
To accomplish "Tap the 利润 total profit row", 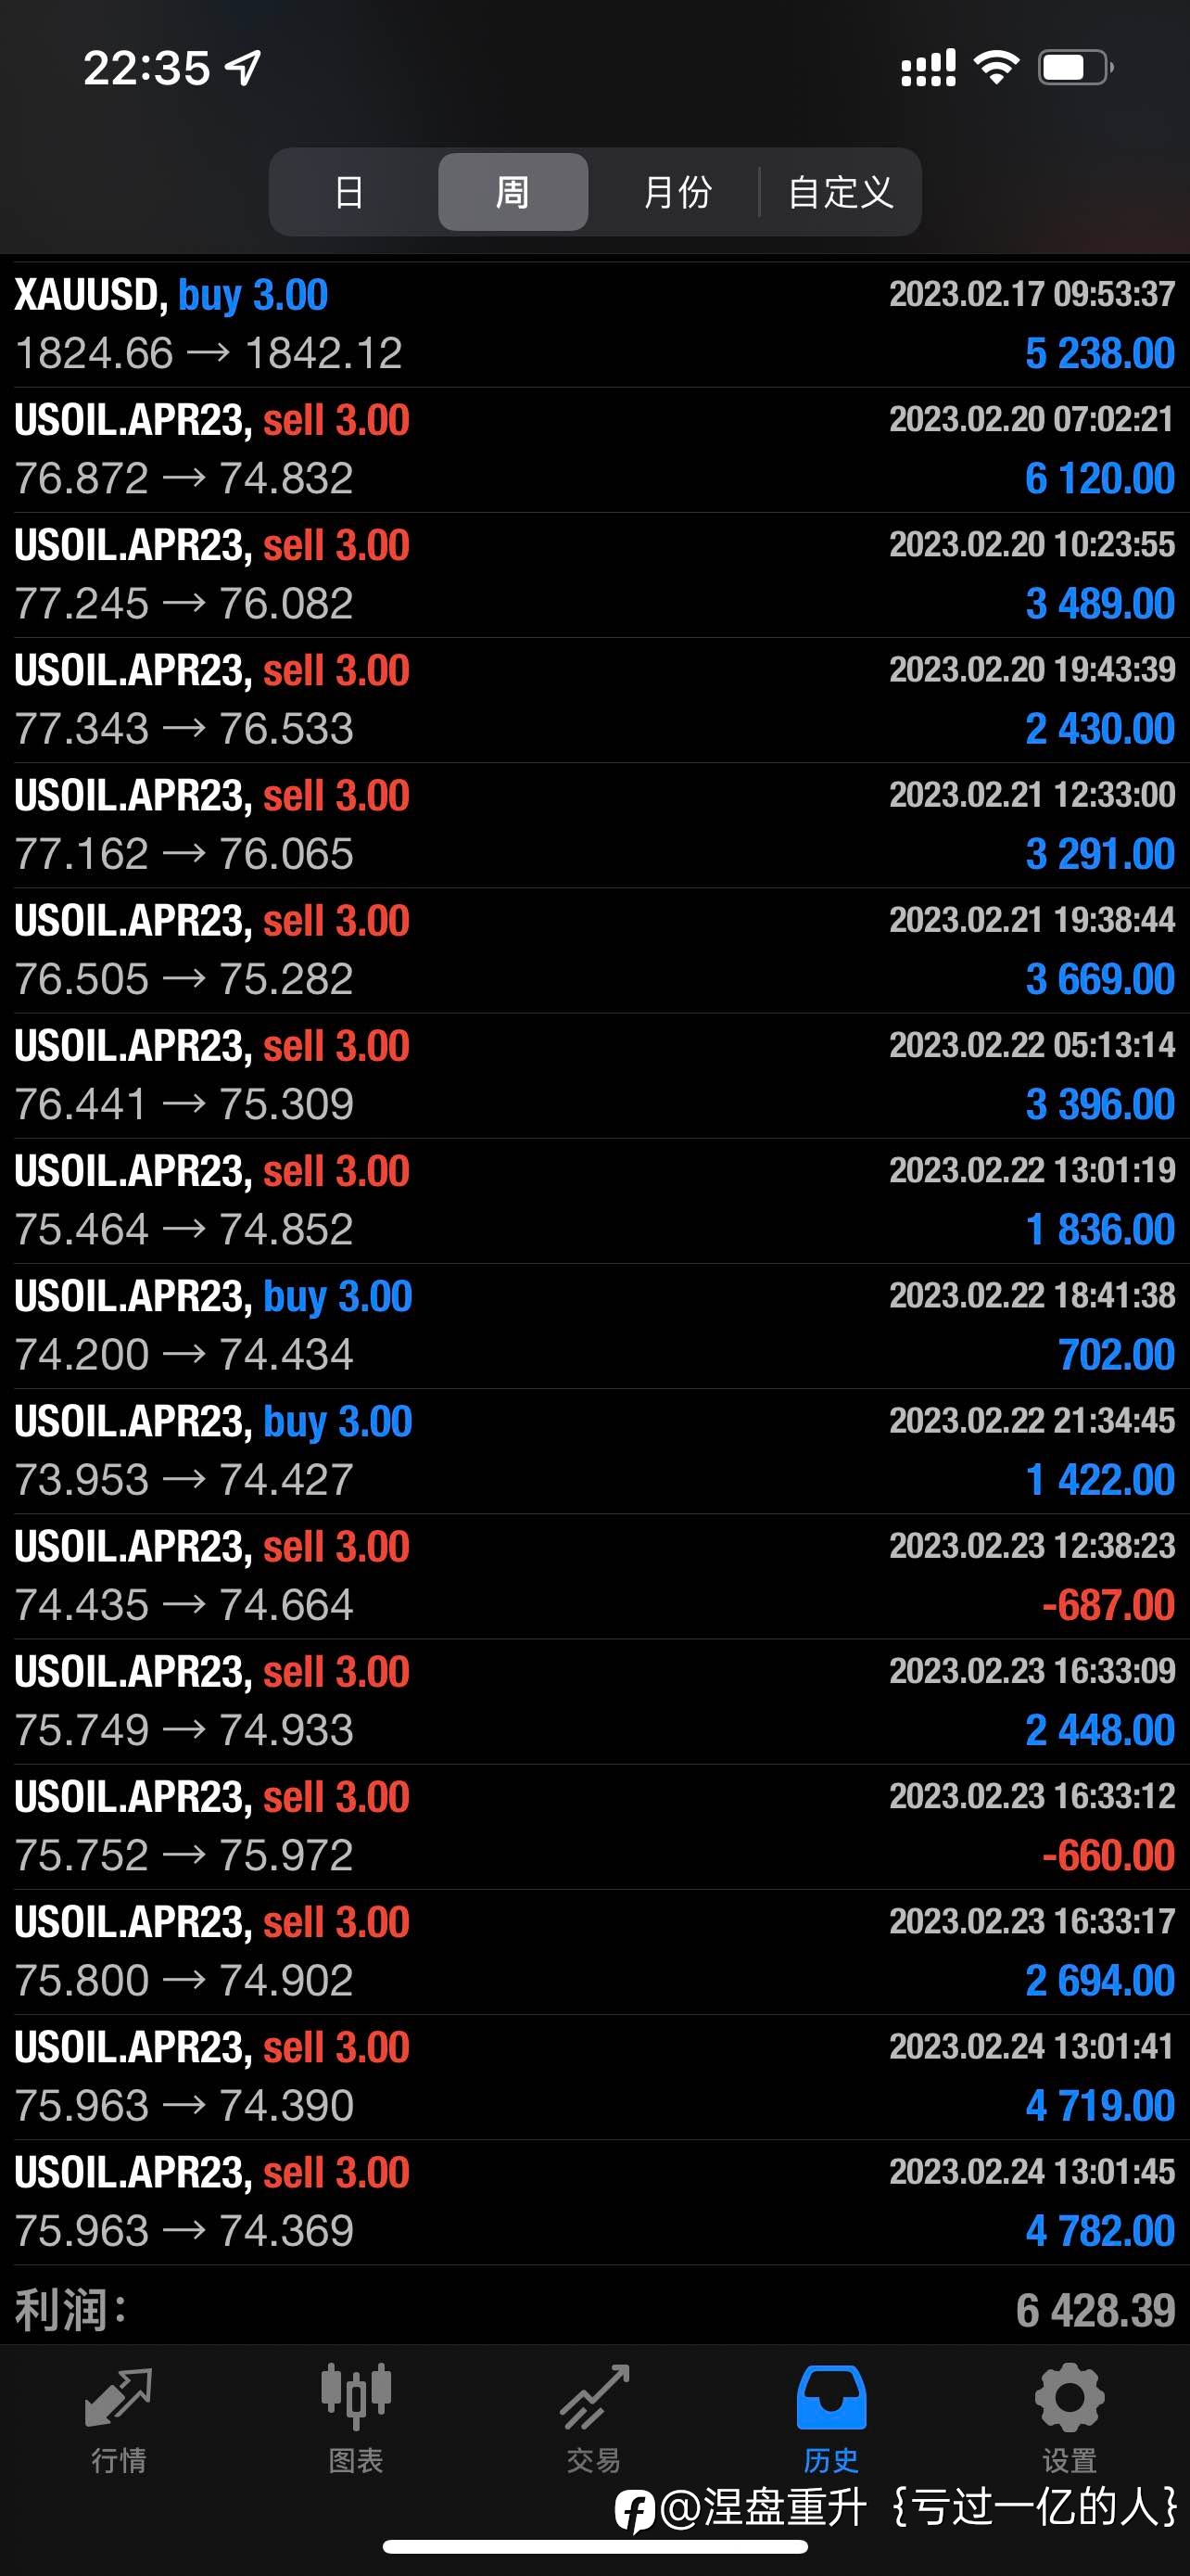I will click(594, 2310).
